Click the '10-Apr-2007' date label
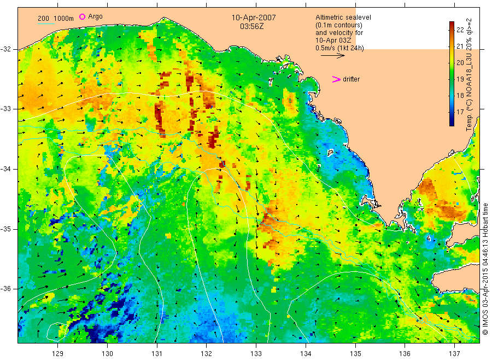Viewport: 492px width, 361px height. [x=254, y=18]
